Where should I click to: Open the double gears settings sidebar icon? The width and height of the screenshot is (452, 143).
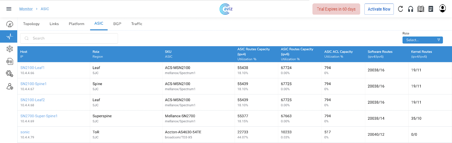tap(10, 74)
